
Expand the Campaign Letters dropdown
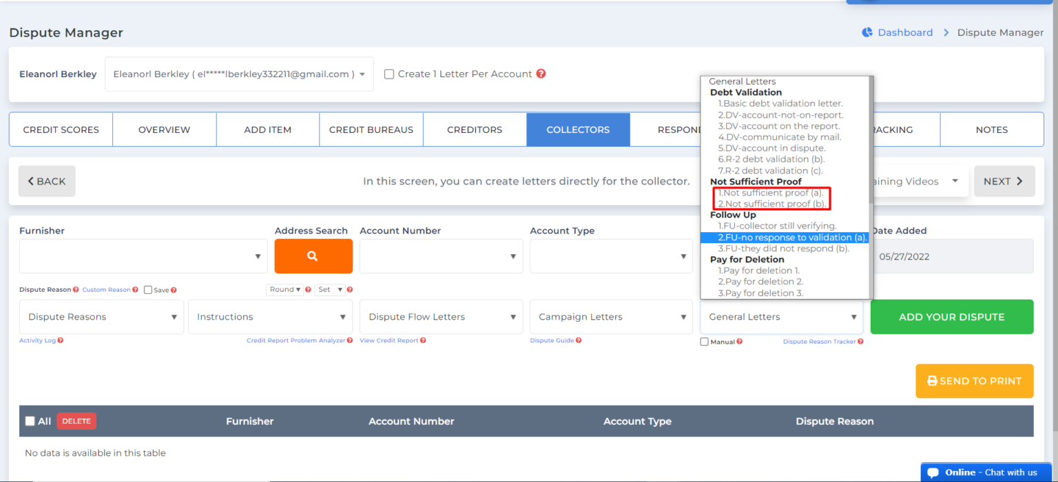tap(612, 317)
